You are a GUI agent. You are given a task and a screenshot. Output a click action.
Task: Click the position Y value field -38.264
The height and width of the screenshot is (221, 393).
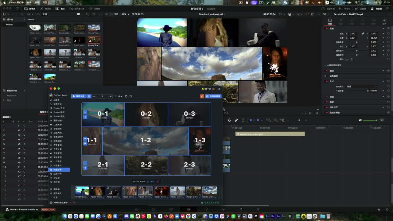coord(373,38)
